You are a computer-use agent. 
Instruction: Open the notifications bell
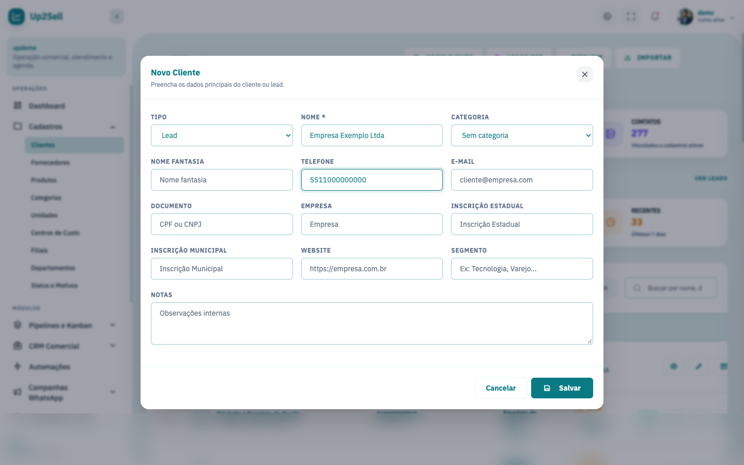coord(655,17)
